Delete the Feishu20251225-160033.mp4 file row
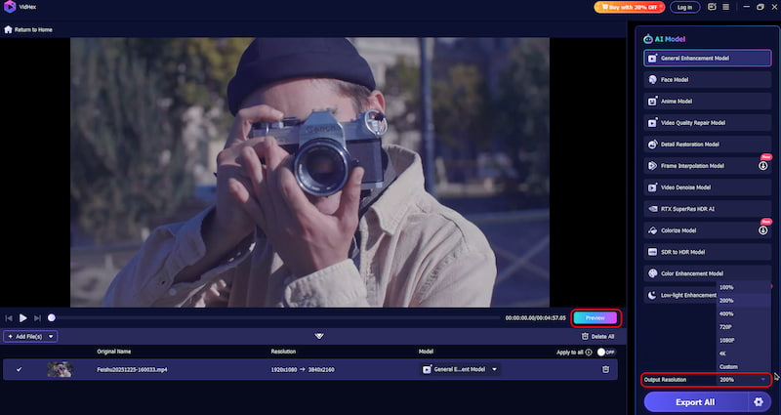This screenshot has height=415, width=781. 605,369
